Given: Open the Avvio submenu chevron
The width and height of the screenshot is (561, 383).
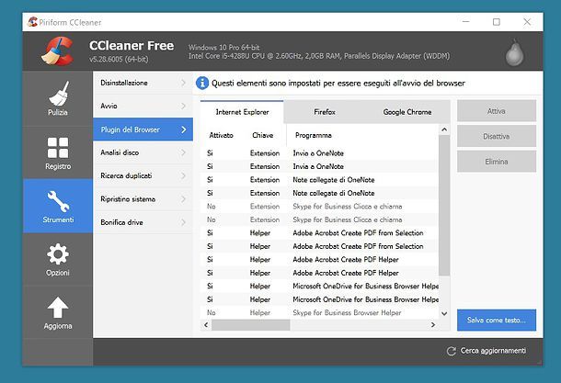Looking at the screenshot, I should tap(184, 107).
